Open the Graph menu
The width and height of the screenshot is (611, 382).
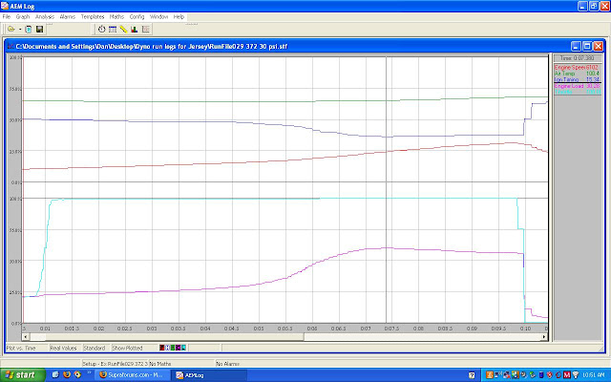click(21, 17)
